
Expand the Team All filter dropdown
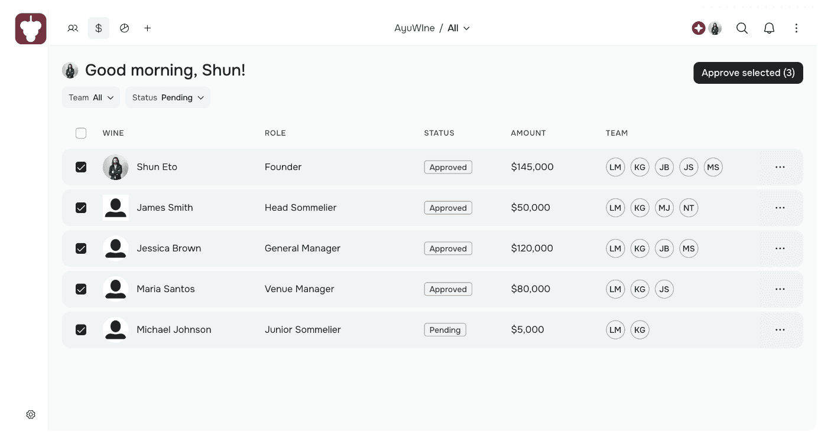(91, 97)
